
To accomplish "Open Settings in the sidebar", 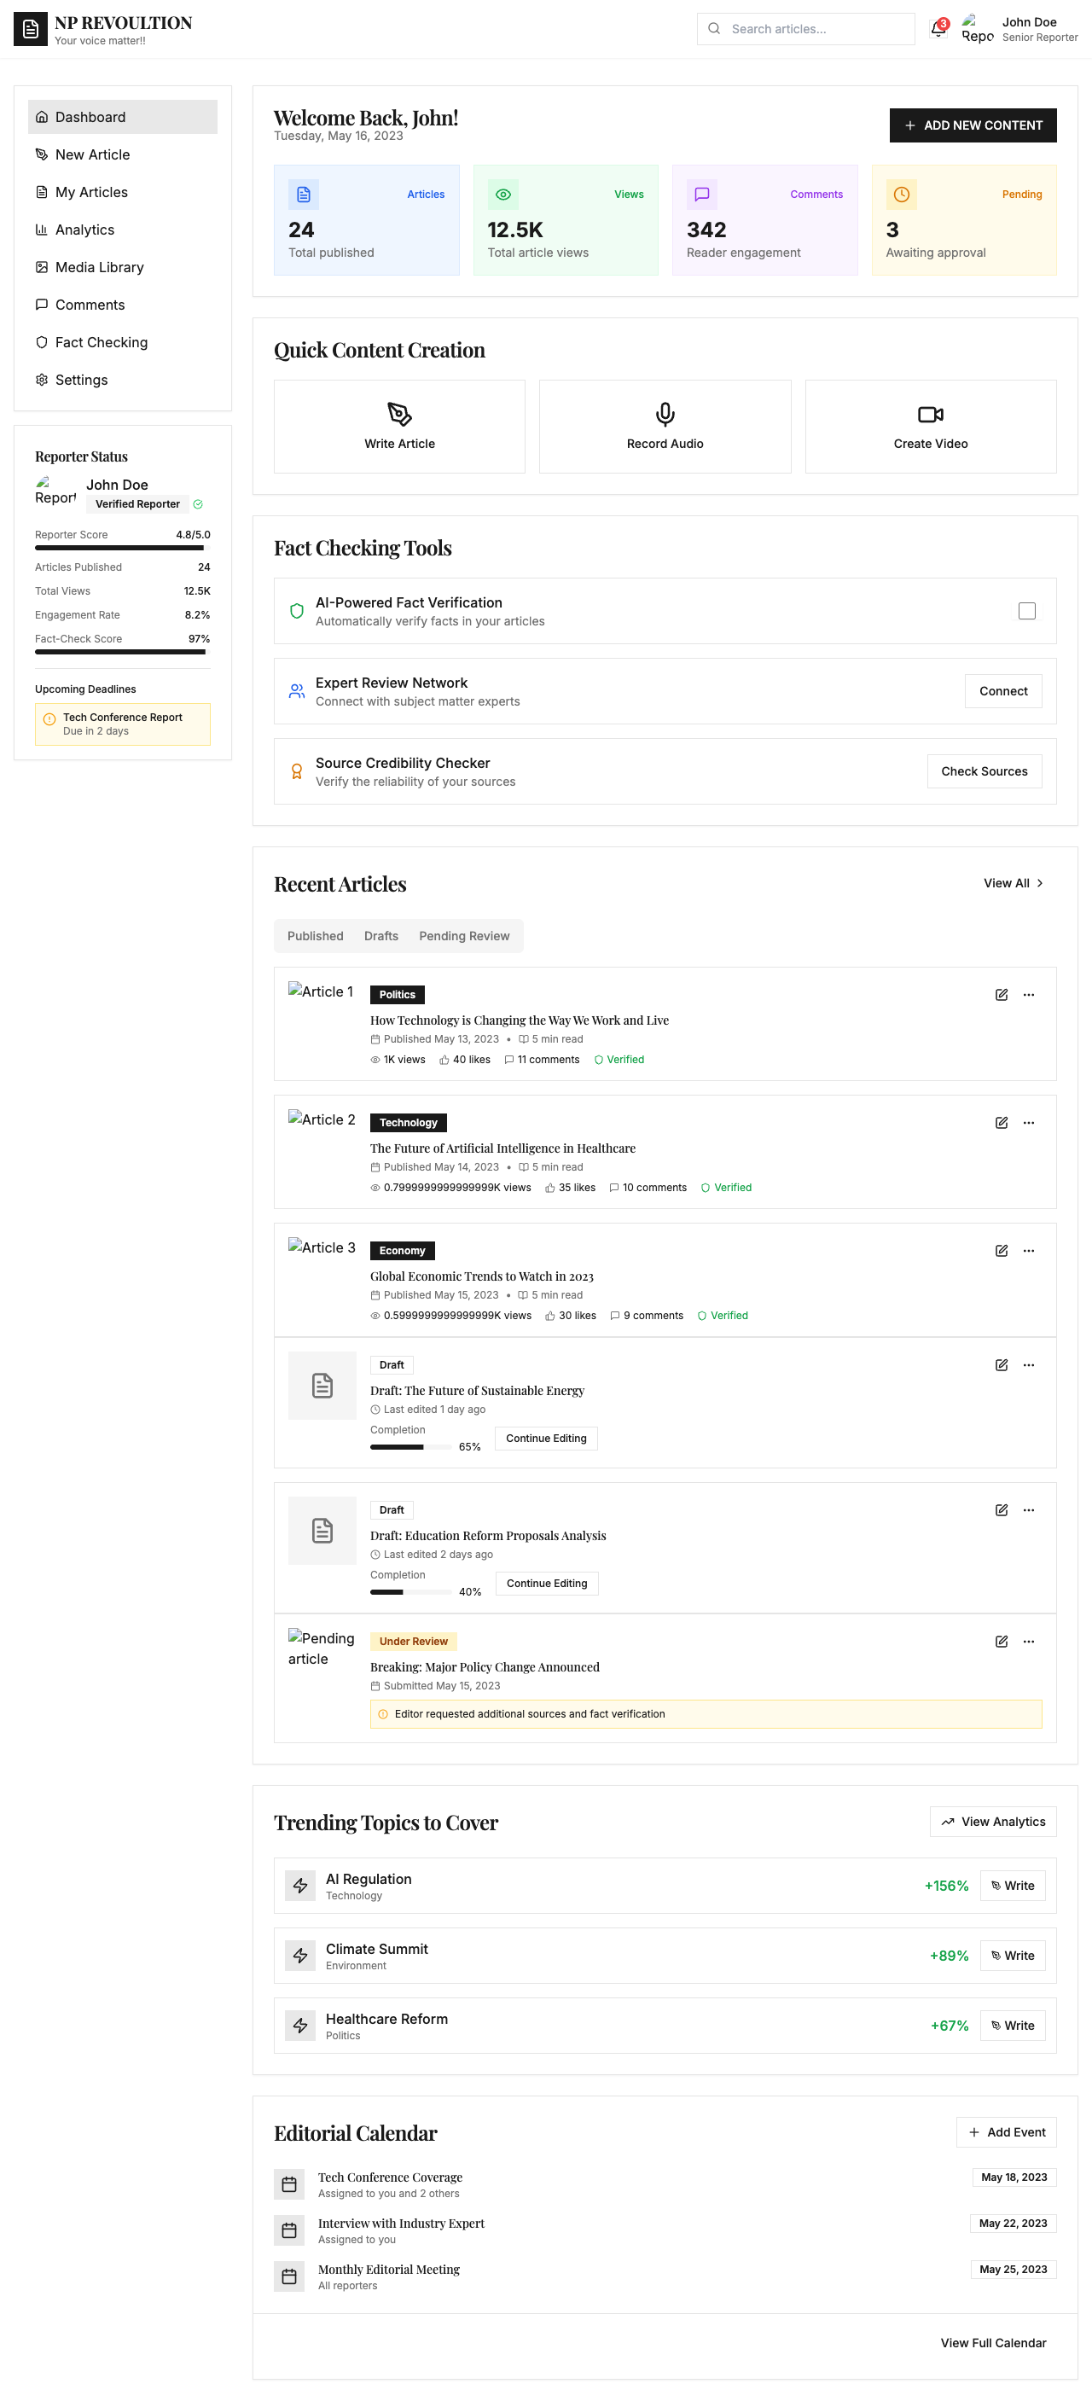I will click(x=122, y=380).
